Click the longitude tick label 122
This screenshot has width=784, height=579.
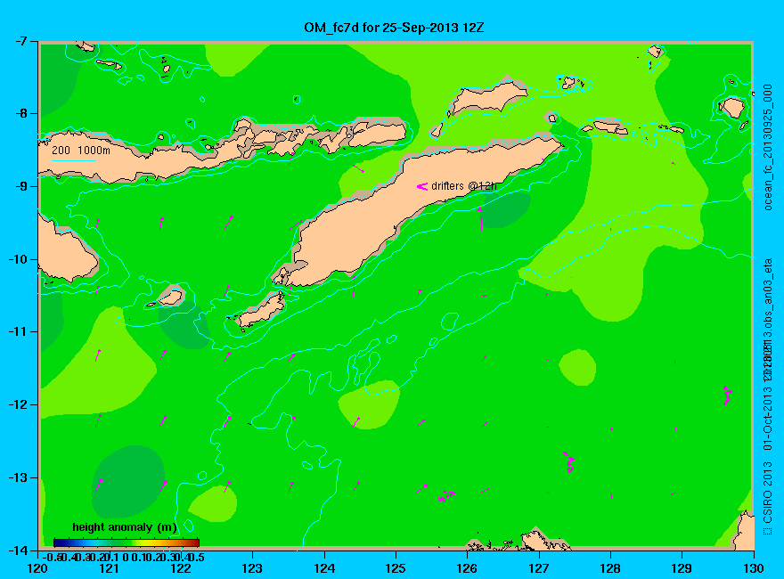pos(181,568)
